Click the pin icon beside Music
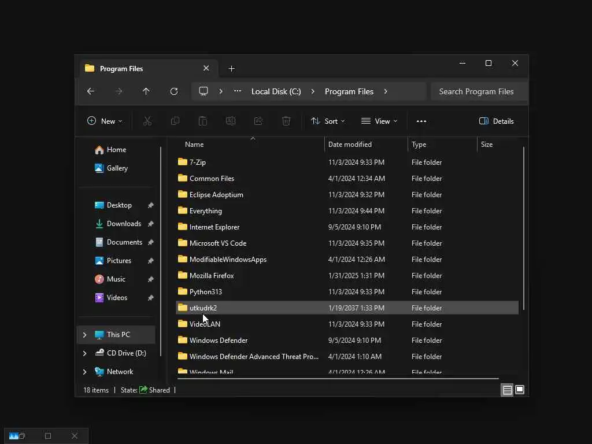This screenshot has width=592, height=444. [151, 279]
